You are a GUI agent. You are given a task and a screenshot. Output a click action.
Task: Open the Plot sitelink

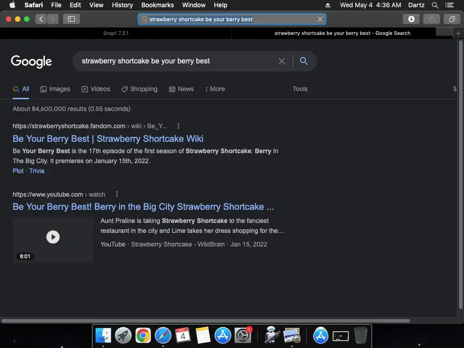point(18,171)
